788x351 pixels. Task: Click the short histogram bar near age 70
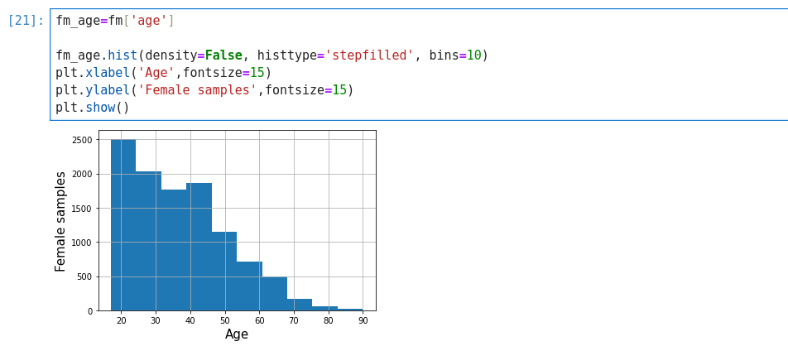(x=300, y=305)
